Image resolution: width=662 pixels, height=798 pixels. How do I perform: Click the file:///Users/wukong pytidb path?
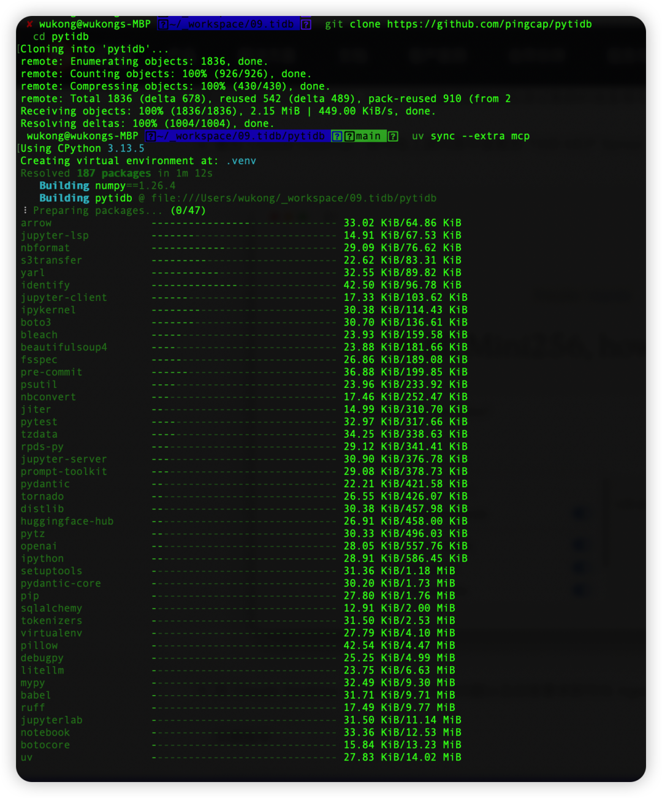pyautogui.click(x=294, y=198)
